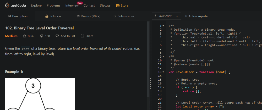262x110 pixels.
Task: Switch to the Description tab
Action: tap(18, 16)
